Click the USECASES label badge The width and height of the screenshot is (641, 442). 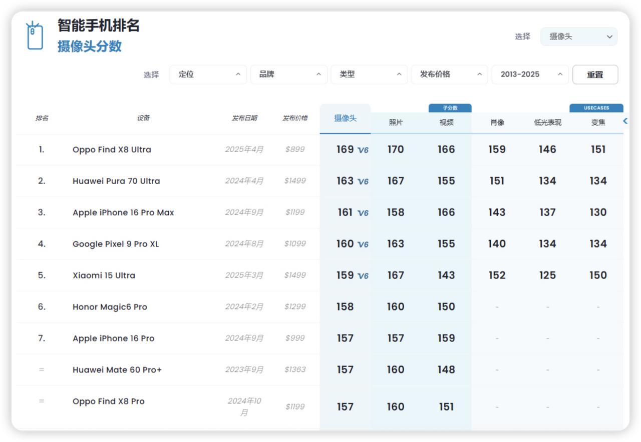click(x=596, y=108)
